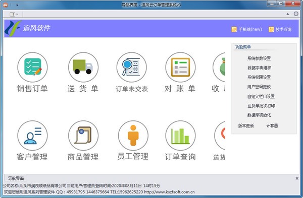Open the 销售订单 sales order icon

32,68
